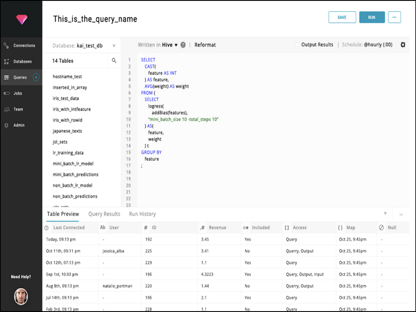Open query settings gear icon

(403, 45)
